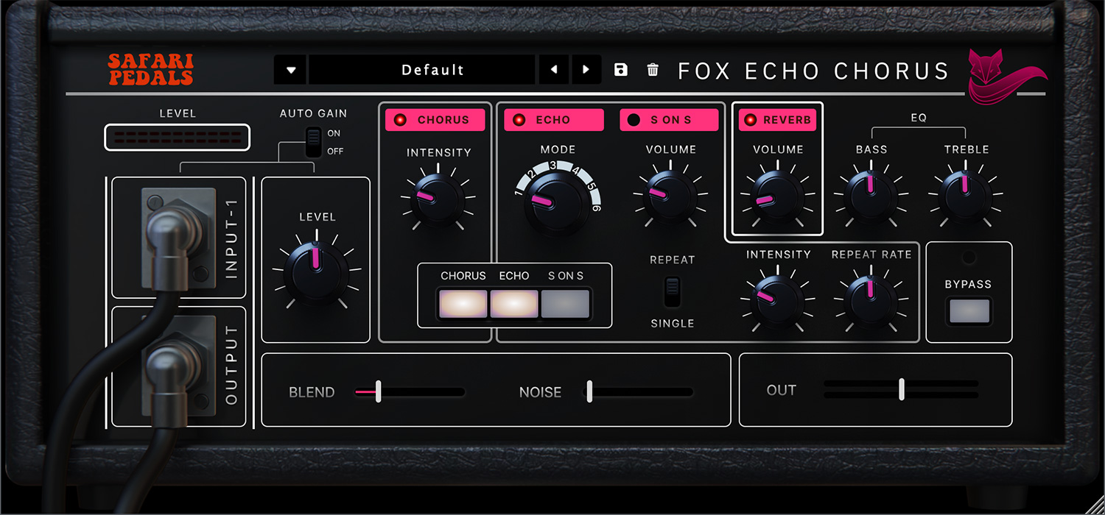The image size is (1105, 515).
Task: Delete preset with trash icon
Action: pyautogui.click(x=653, y=70)
